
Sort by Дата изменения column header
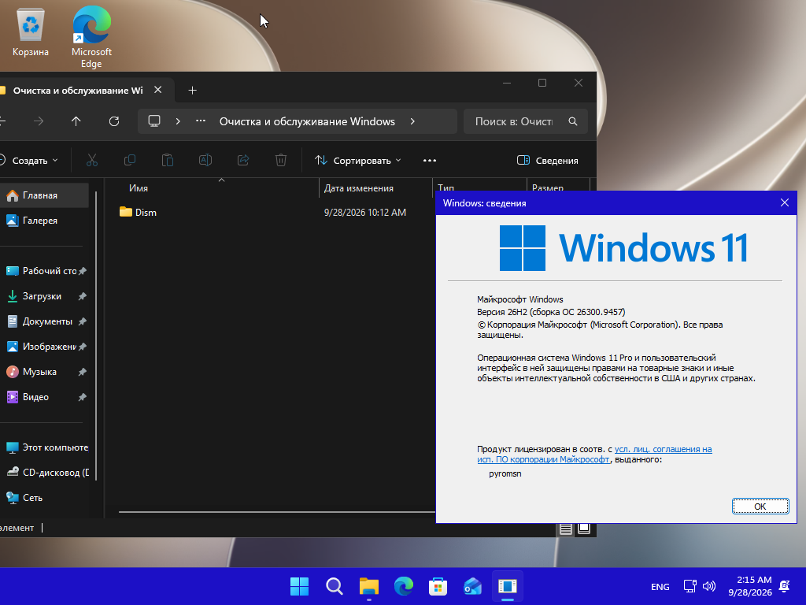tap(359, 188)
